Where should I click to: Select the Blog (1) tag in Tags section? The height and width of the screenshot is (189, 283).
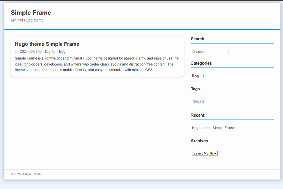coord(199,102)
